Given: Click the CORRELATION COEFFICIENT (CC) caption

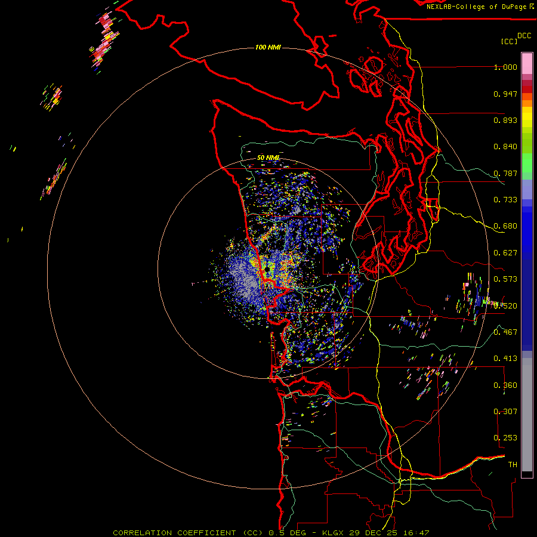Looking at the screenshot, I should [x=188, y=533].
